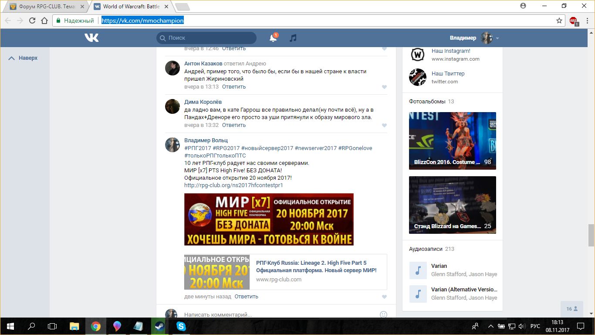595x335 pixels.
Task: Play the first Varian audio track
Action: click(x=418, y=270)
